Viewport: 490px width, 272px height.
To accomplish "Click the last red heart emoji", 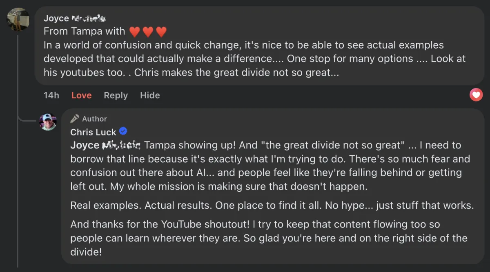I will [x=161, y=31].
